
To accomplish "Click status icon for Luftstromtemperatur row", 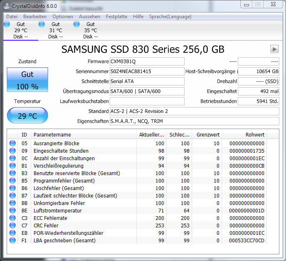I will [x=12, y=210].
